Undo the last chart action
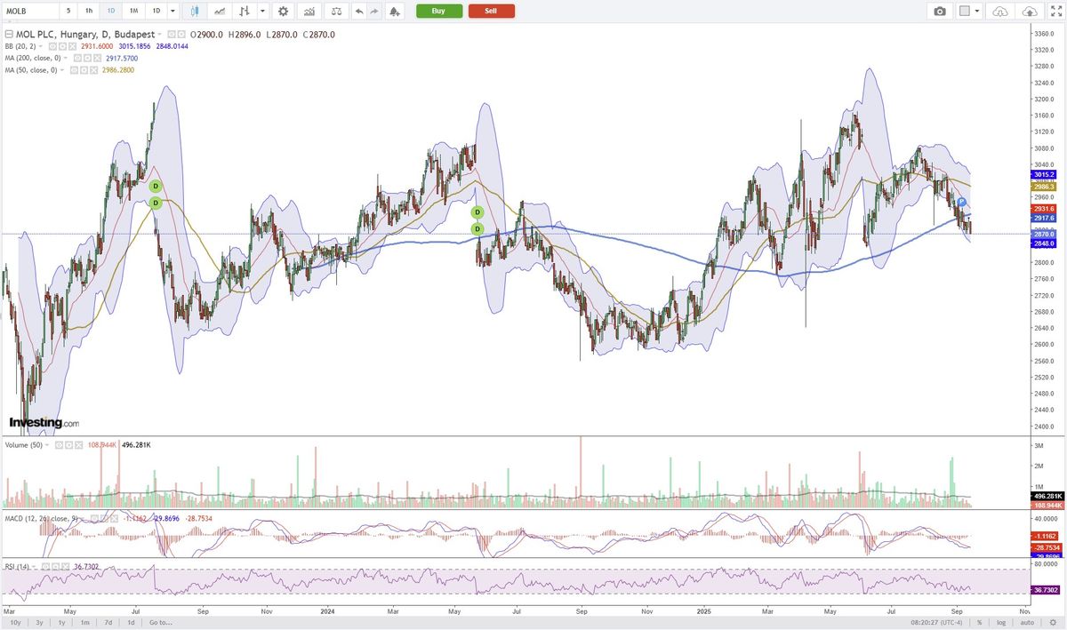This screenshot has width=1067, height=630. click(x=358, y=11)
